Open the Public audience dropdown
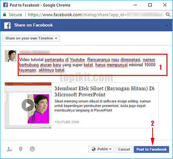Screen dimensions: 173x159 tap(101, 149)
